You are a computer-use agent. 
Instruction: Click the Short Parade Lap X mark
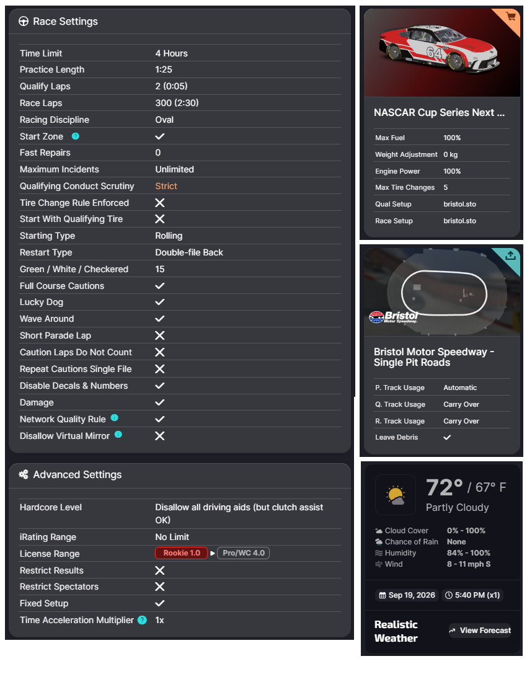160,335
